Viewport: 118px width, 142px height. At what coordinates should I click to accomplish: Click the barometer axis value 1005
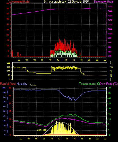(x=110, y=29)
